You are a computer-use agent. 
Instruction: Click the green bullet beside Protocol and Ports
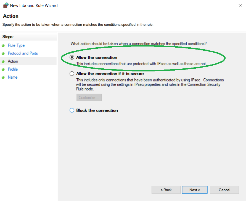[x=3, y=53]
